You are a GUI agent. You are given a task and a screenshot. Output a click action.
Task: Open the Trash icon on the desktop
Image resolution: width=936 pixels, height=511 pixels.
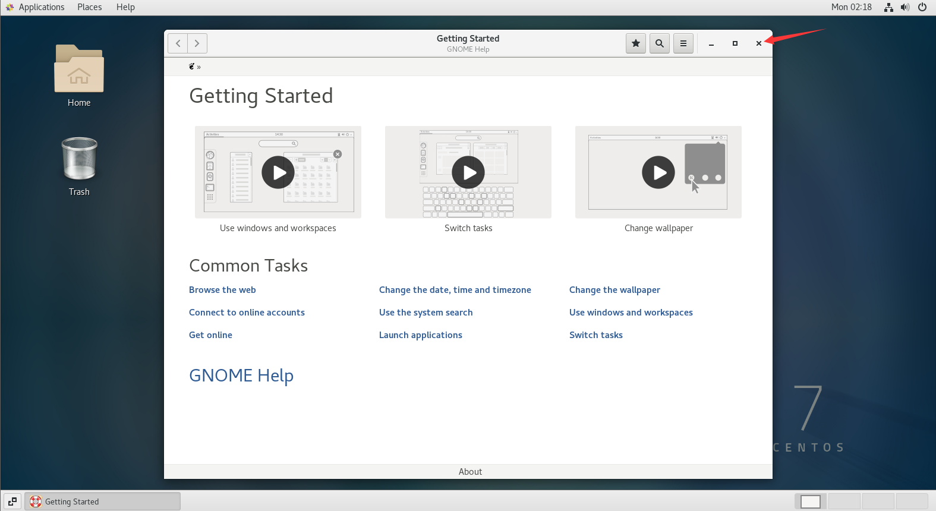79,166
